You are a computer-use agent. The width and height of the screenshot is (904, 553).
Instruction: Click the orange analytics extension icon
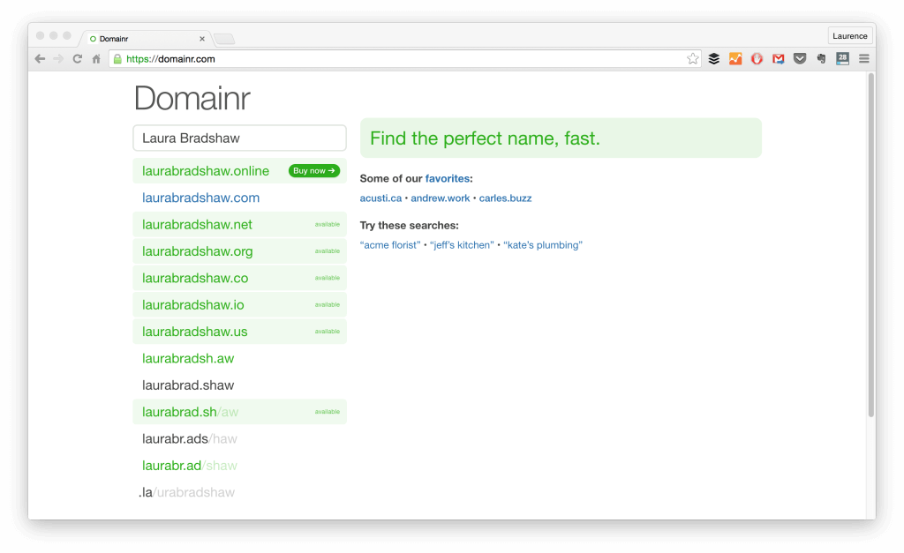735,58
